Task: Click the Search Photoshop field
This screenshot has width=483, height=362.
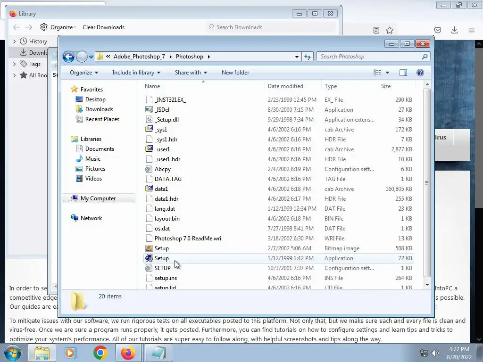Action: coord(373,57)
